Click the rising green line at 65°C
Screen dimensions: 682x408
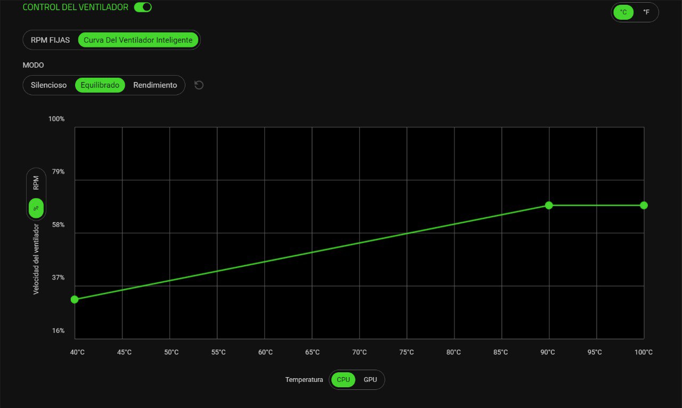click(312, 252)
